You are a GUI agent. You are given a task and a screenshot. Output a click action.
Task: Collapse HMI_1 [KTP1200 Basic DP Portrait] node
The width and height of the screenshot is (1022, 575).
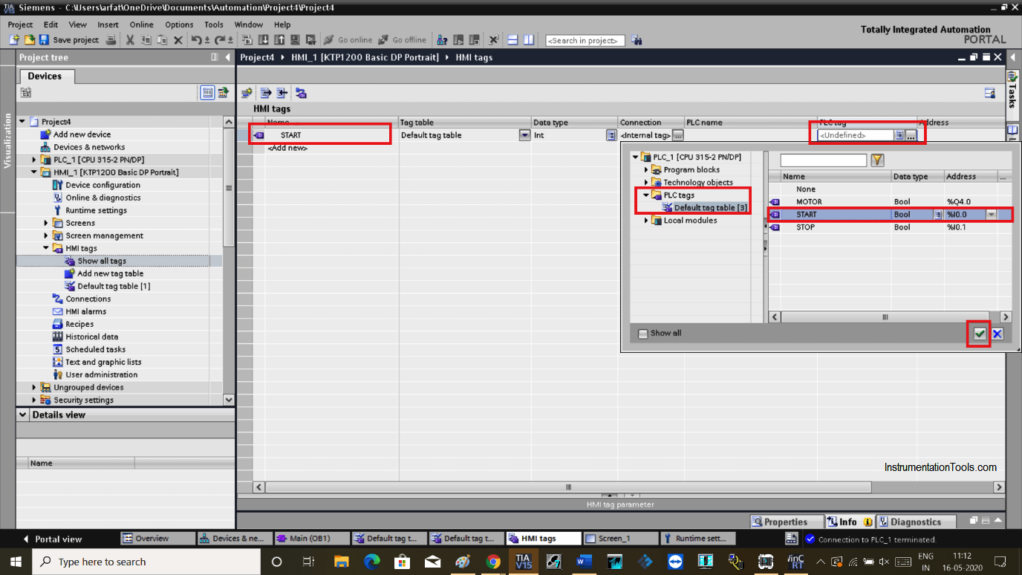tap(34, 172)
